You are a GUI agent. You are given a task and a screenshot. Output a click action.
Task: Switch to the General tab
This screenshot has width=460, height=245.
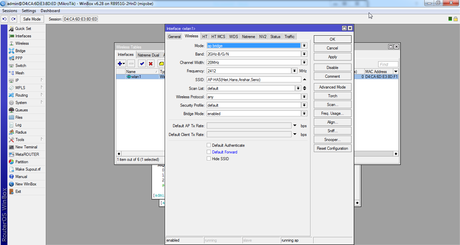(x=174, y=37)
